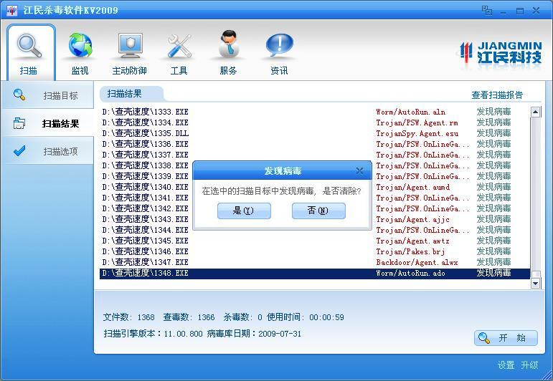Click virus name Trojan/Fakes.brj

tap(410, 251)
